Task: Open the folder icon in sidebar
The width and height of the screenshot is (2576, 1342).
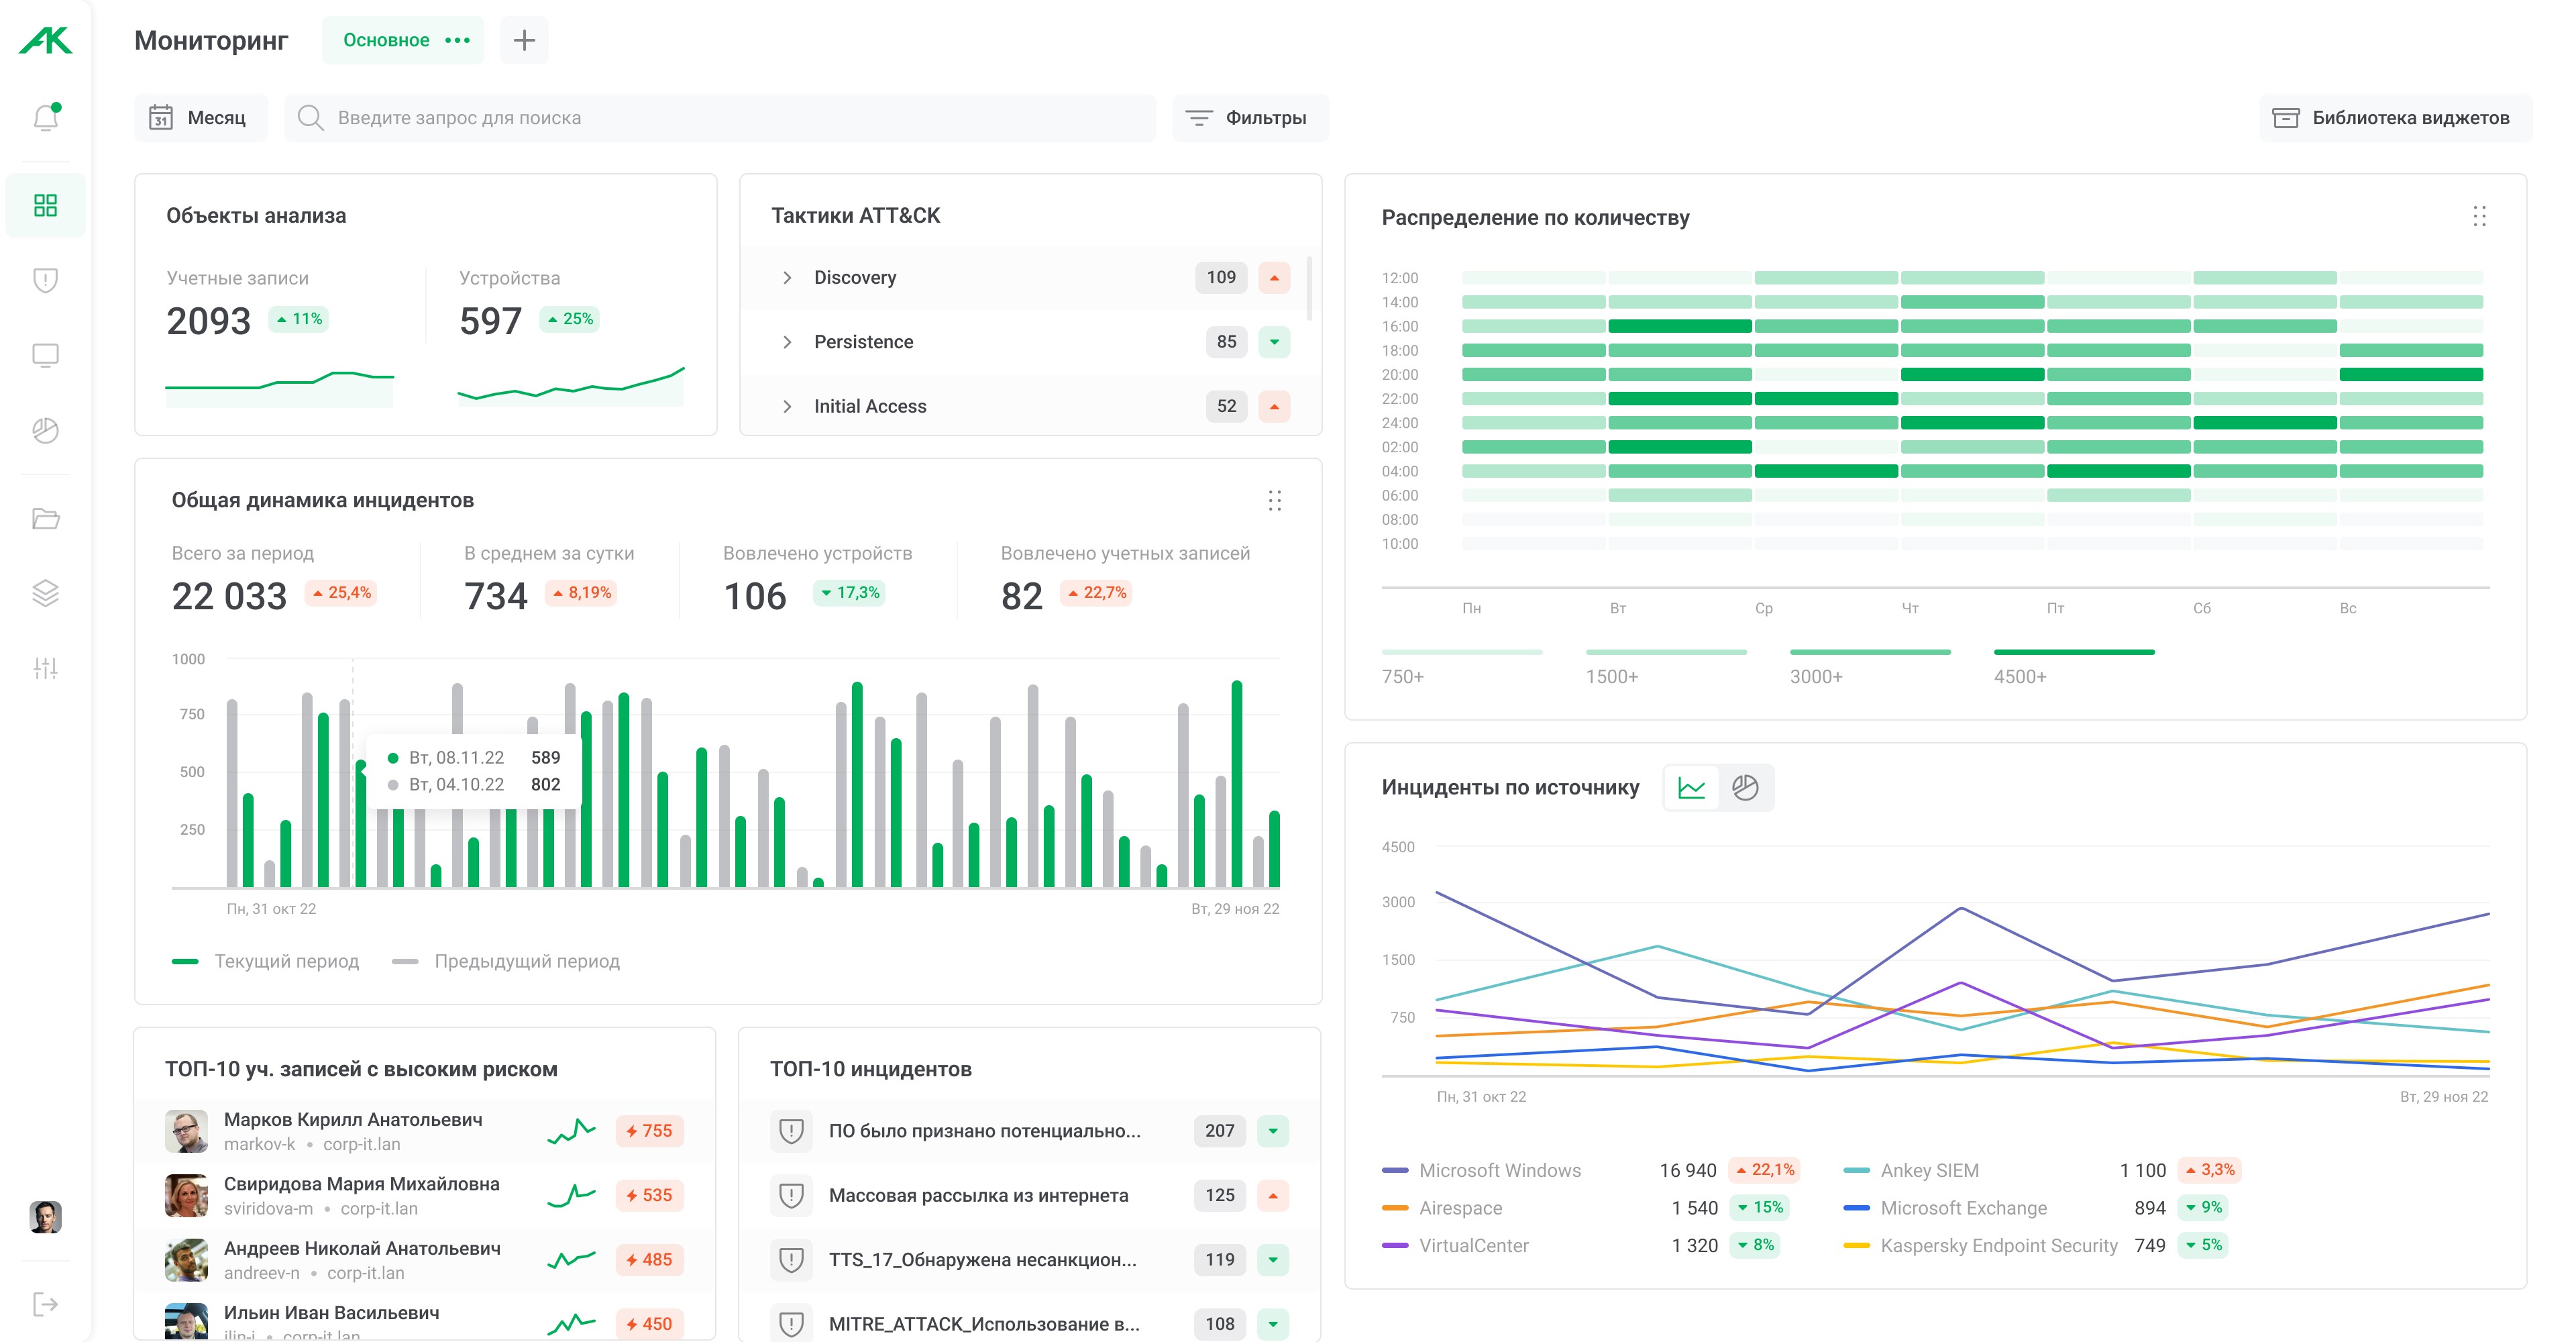Action: (x=45, y=518)
